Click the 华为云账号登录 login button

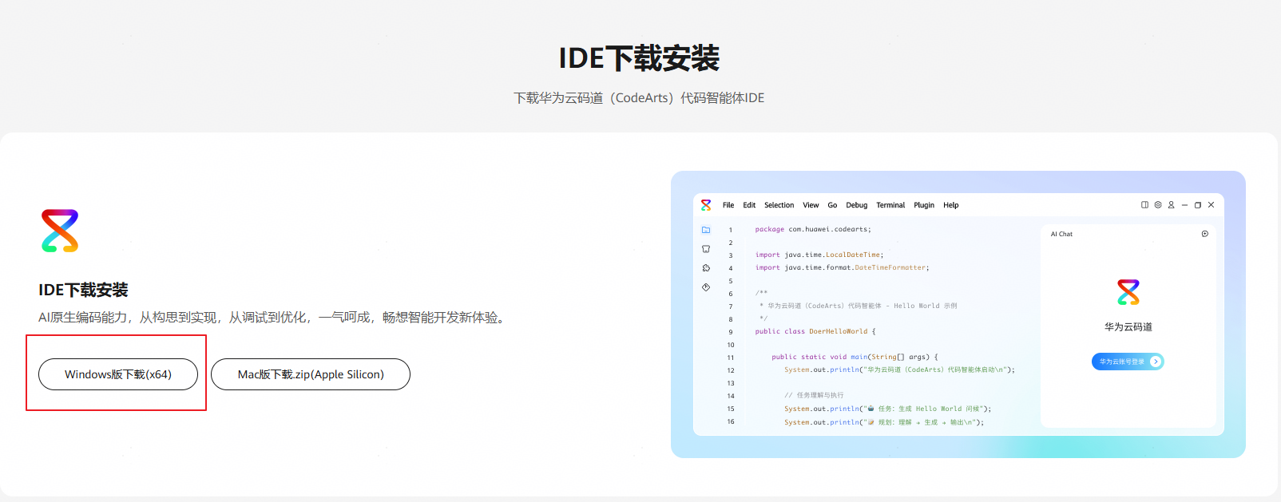point(1128,362)
